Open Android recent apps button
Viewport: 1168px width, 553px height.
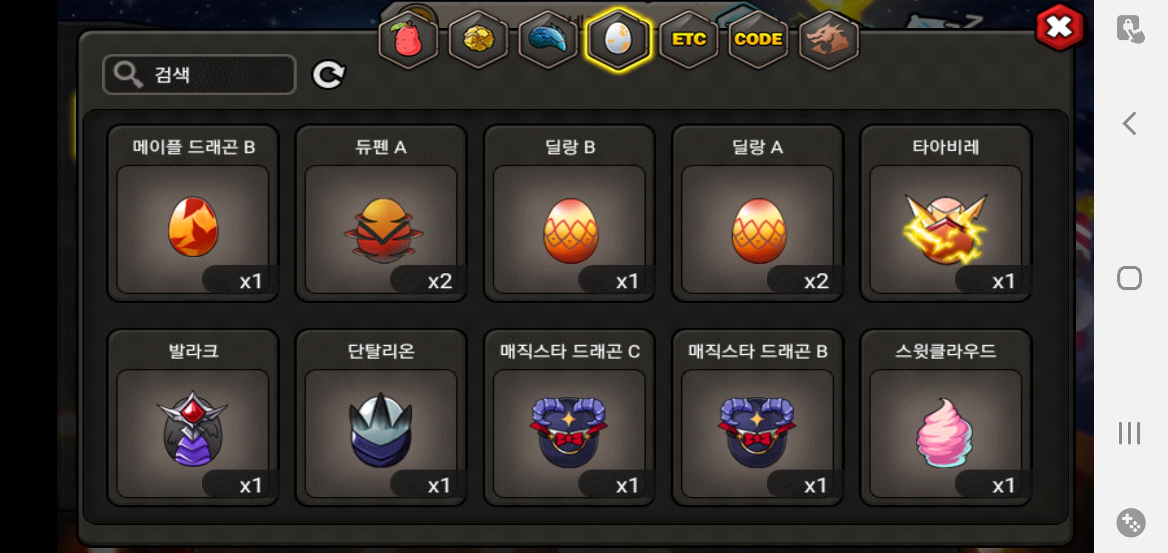click(1129, 433)
